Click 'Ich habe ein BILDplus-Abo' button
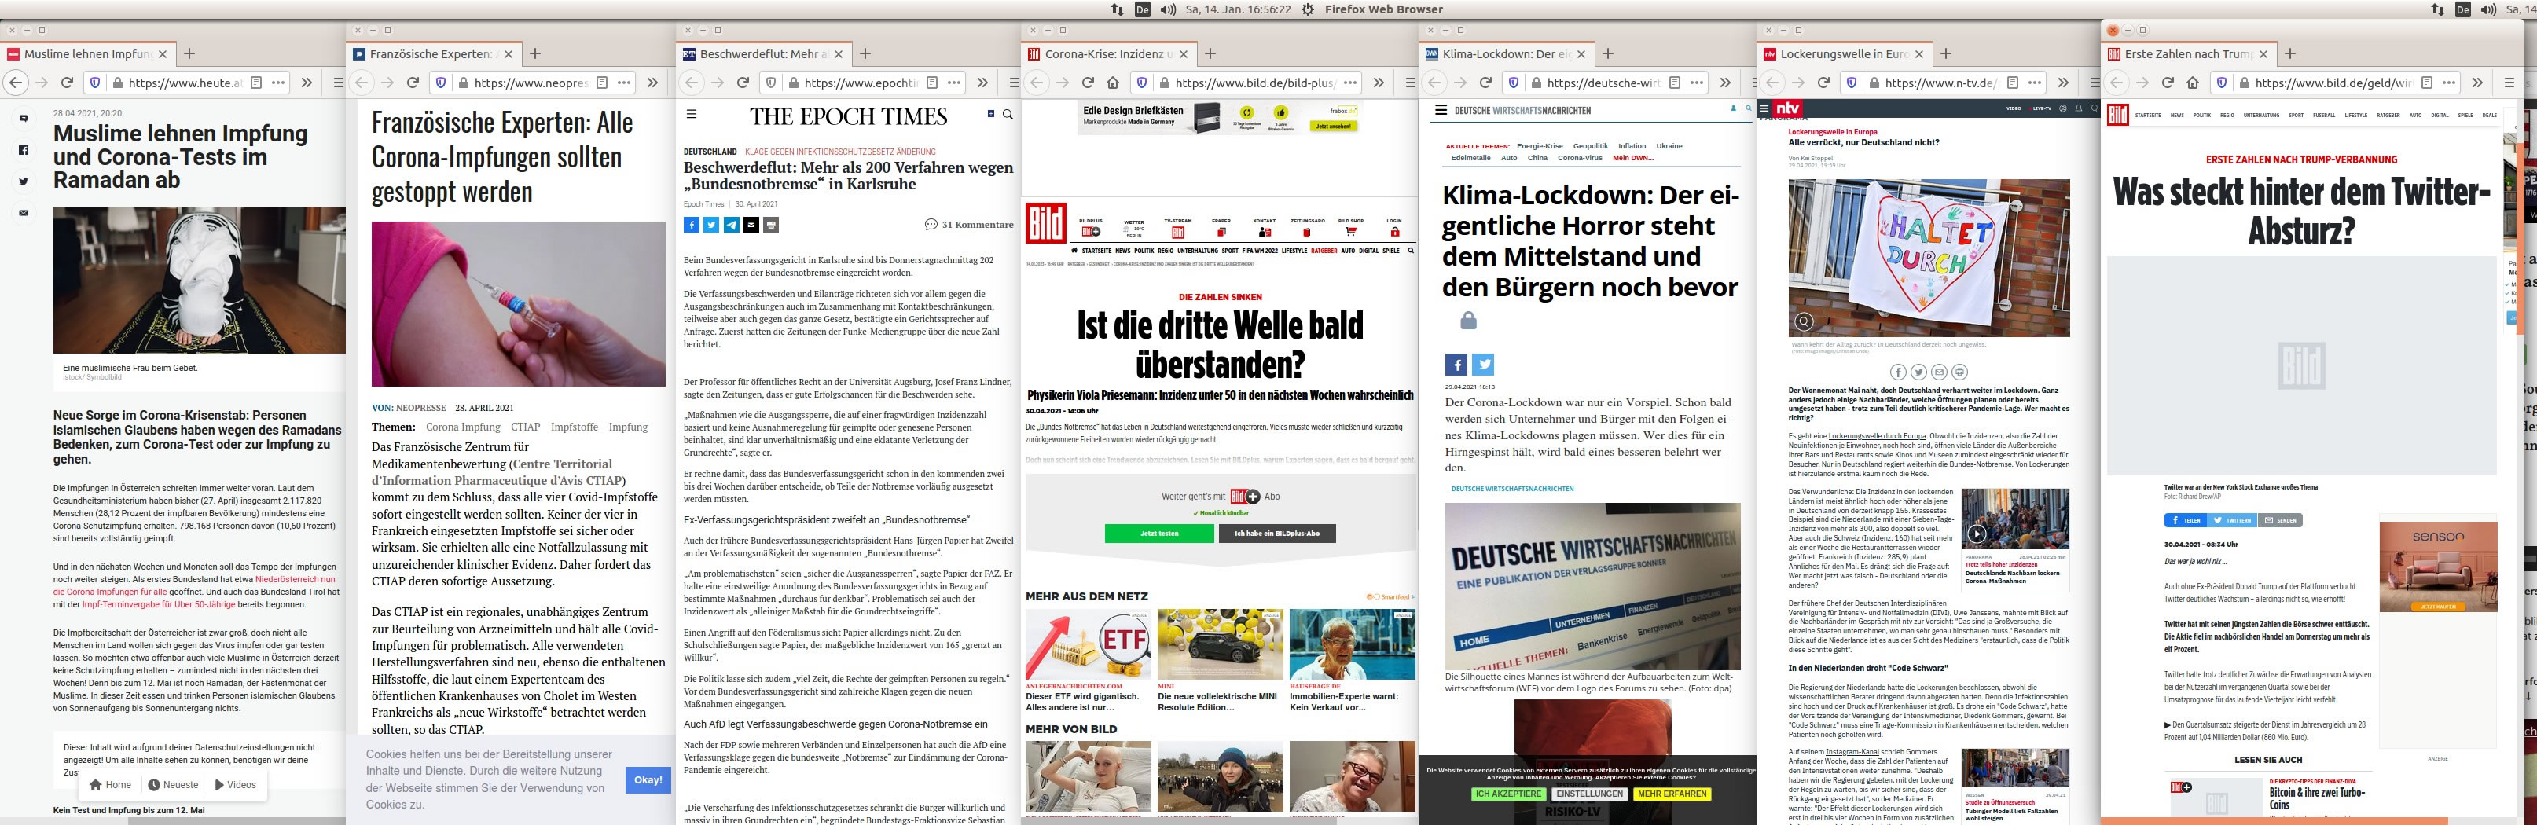This screenshot has width=2537, height=825. (x=1277, y=533)
